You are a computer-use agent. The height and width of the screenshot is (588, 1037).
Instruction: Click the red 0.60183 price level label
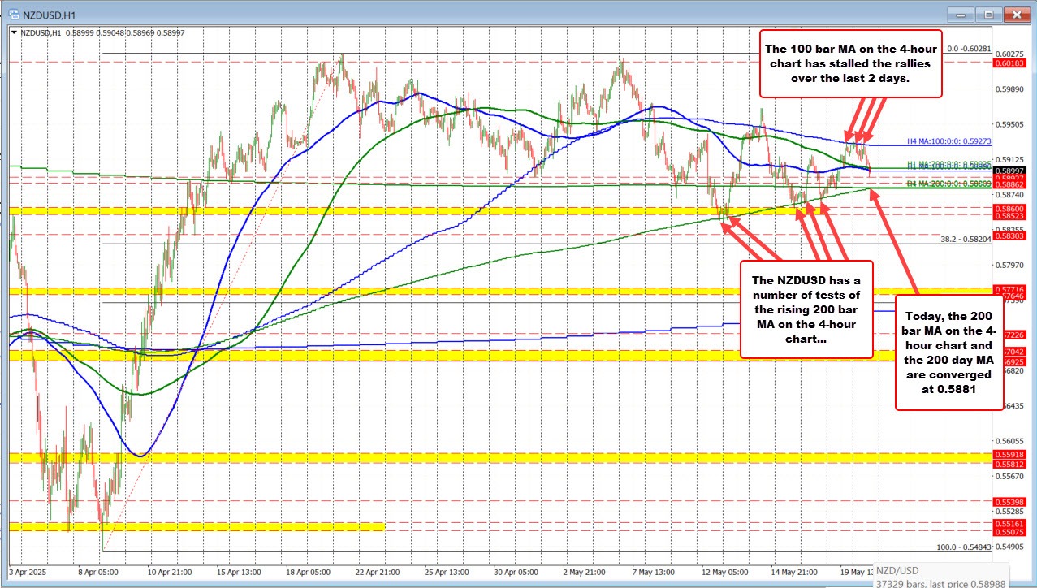(1009, 63)
